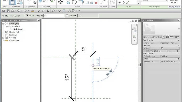Click the Join geometry button
This screenshot has height=102, width=182.
42,1
